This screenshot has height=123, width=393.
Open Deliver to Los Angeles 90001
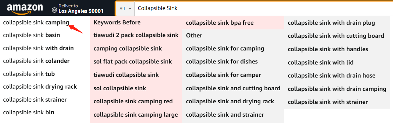pos(78,8)
